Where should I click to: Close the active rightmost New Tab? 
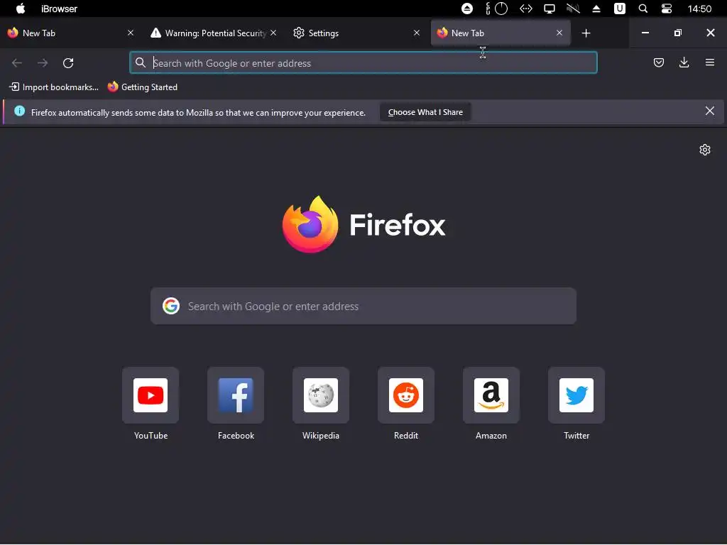[559, 33]
